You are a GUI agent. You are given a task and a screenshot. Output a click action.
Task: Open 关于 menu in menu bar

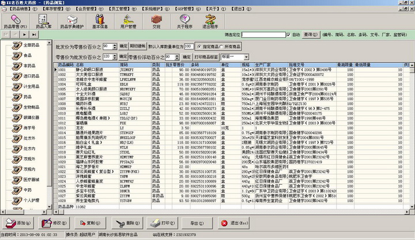point(216,9)
